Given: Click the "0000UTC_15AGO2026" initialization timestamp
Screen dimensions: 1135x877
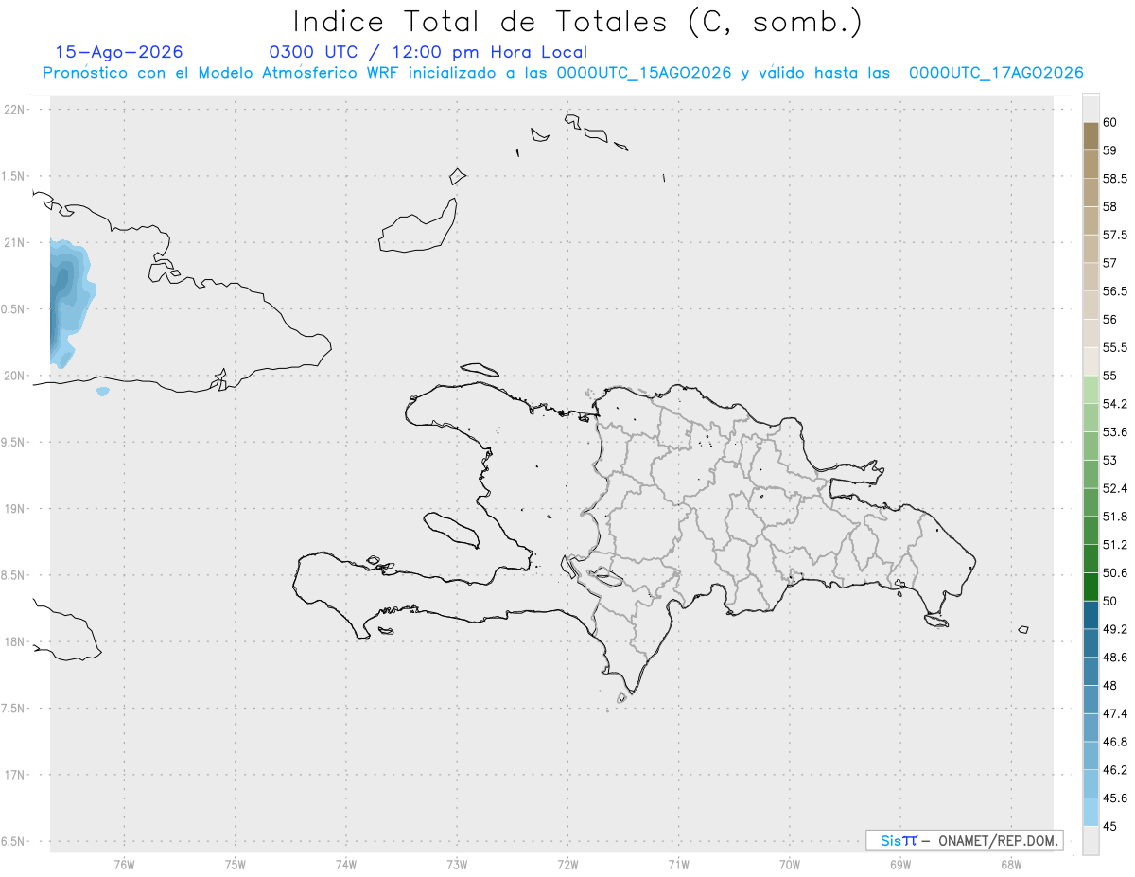Looking at the screenshot, I should (644, 73).
